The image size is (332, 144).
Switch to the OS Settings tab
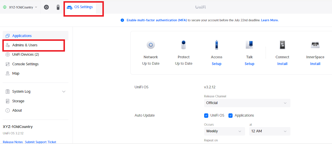coord(80,7)
